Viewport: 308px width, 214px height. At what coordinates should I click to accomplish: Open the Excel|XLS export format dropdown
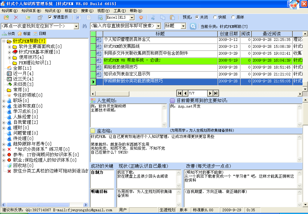click(132, 17)
